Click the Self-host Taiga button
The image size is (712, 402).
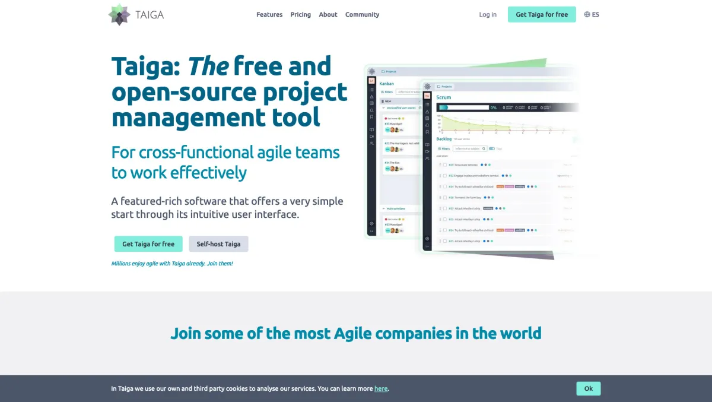[218, 244]
